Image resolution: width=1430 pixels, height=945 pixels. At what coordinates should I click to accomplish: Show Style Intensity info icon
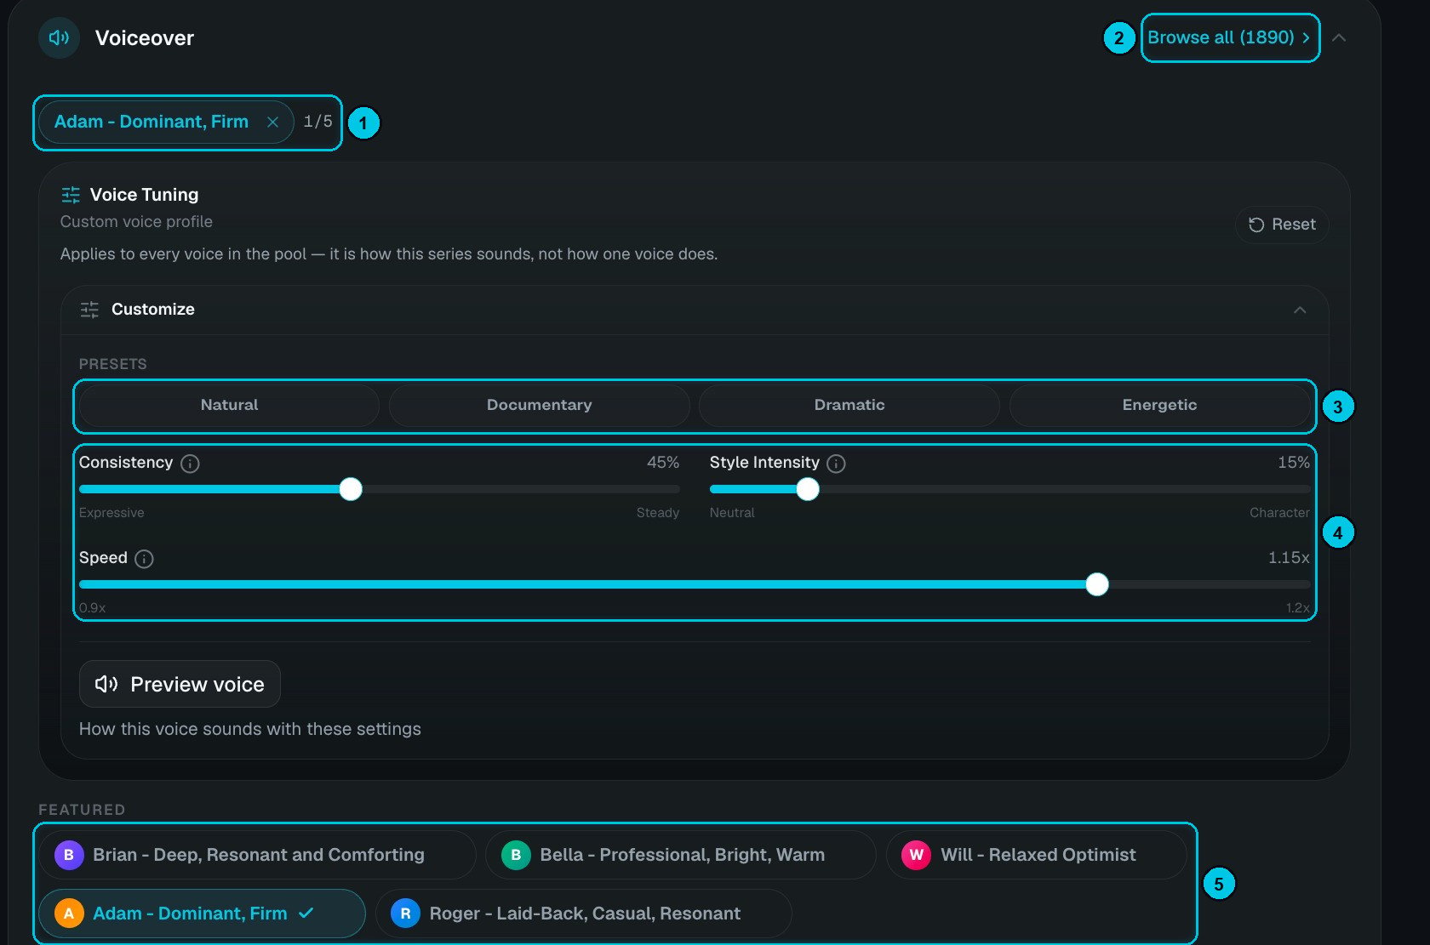pyautogui.click(x=837, y=464)
